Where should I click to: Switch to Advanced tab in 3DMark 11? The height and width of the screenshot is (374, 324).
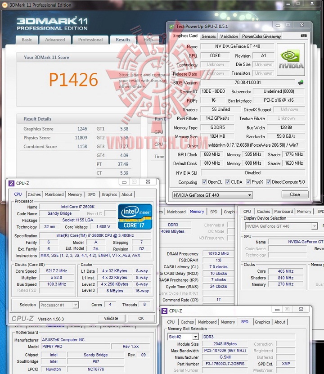[x=55, y=40]
